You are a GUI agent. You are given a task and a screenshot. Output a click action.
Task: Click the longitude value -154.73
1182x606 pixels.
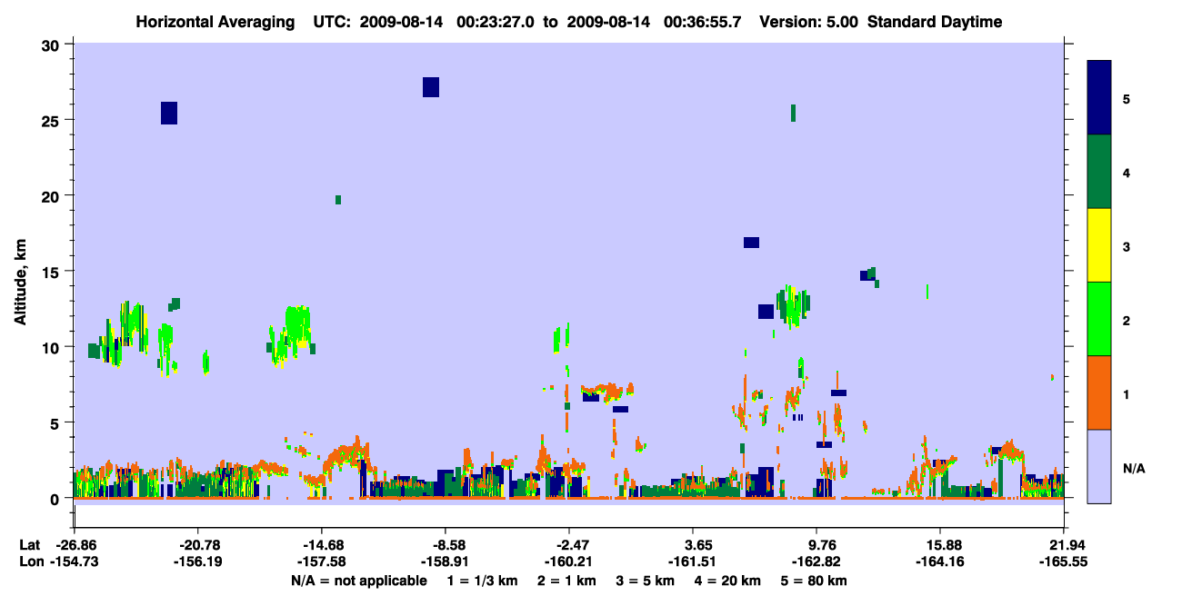click(x=74, y=562)
